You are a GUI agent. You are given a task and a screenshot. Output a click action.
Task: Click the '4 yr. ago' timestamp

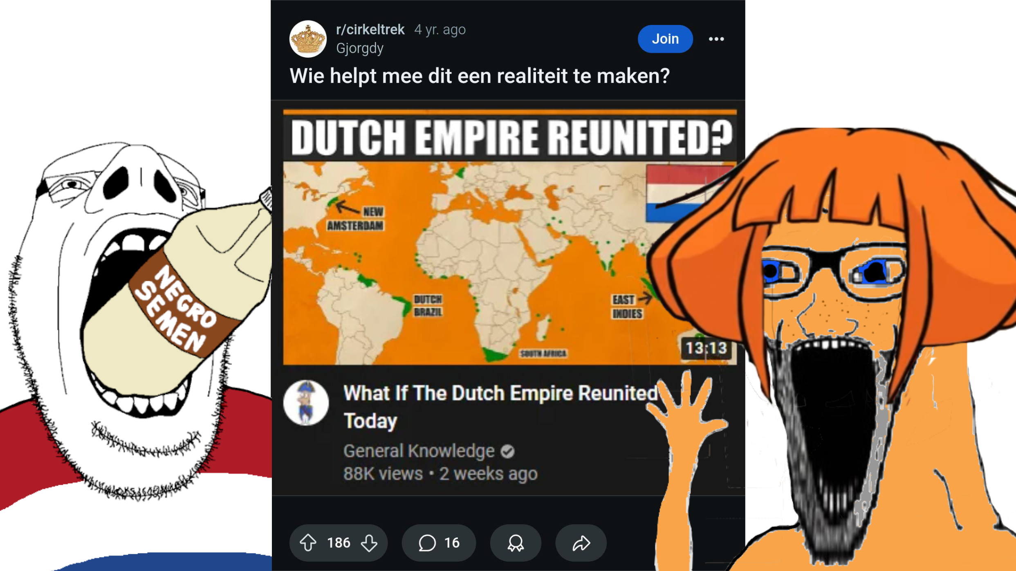tap(440, 29)
